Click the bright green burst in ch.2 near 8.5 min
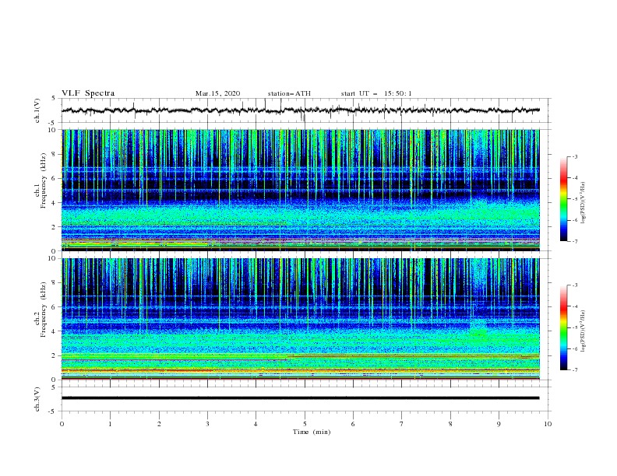The image size is (617, 476). (x=478, y=331)
